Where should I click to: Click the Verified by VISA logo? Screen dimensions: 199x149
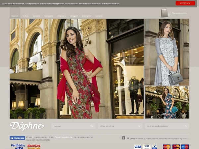(x=18, y=146)
